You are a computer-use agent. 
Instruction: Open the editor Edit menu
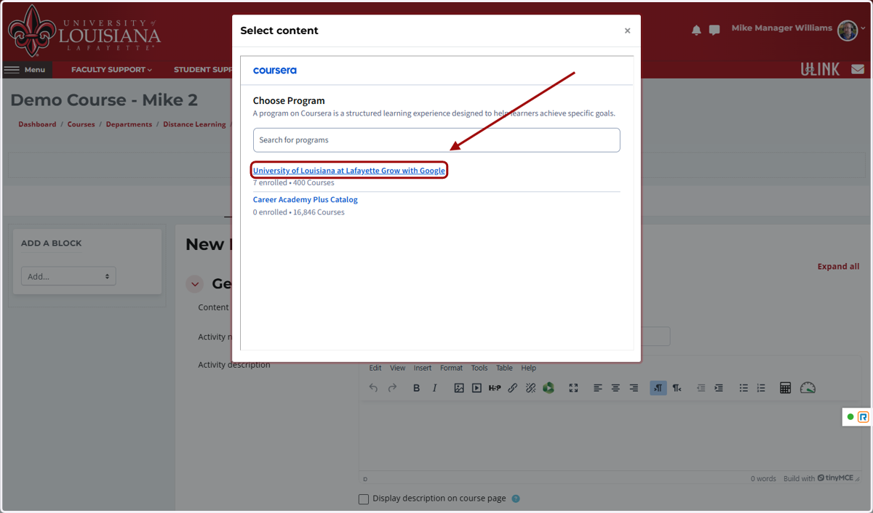click(375, 368)
